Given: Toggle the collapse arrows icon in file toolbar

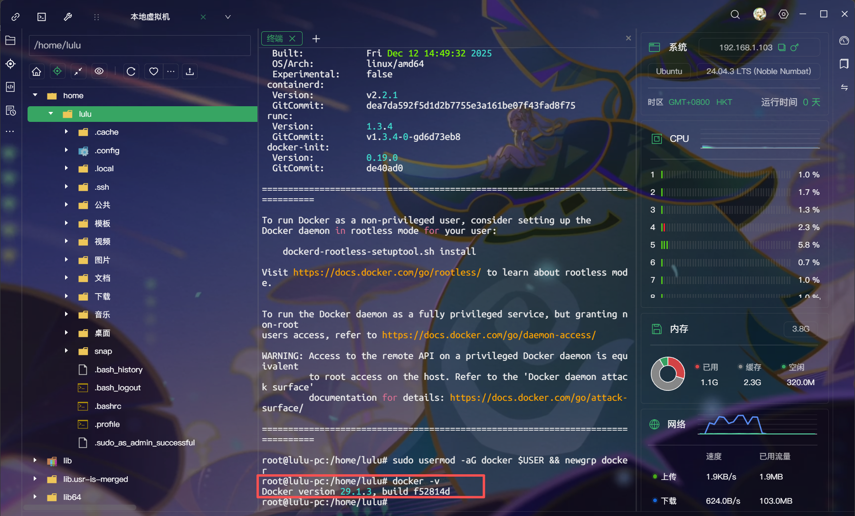Looking at the screenshot, I should tap(78, 72).
